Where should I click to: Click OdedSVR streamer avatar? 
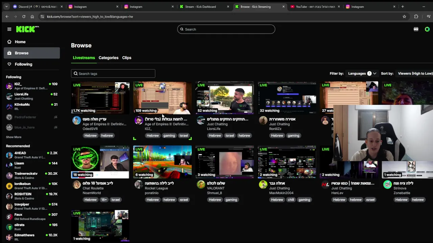click(77, 120)
